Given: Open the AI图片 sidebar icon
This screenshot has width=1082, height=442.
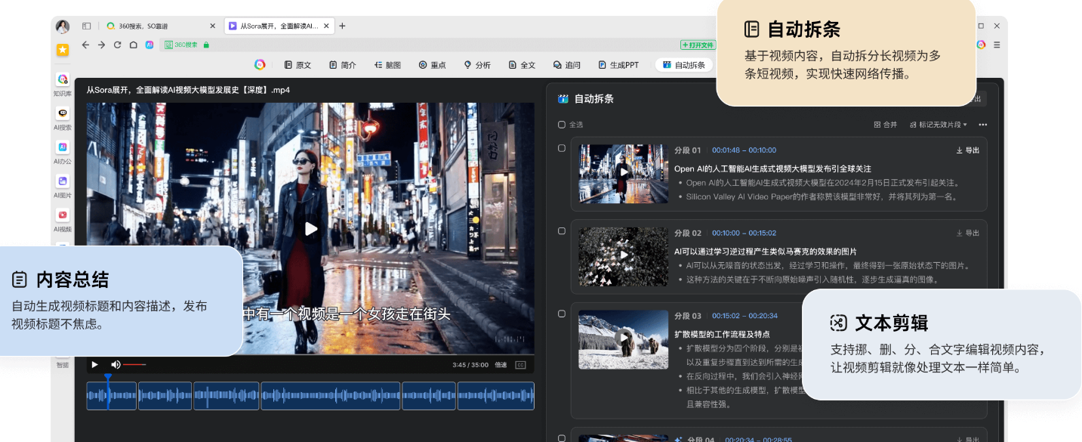Looking at the screenshot, I should [63, 181].
